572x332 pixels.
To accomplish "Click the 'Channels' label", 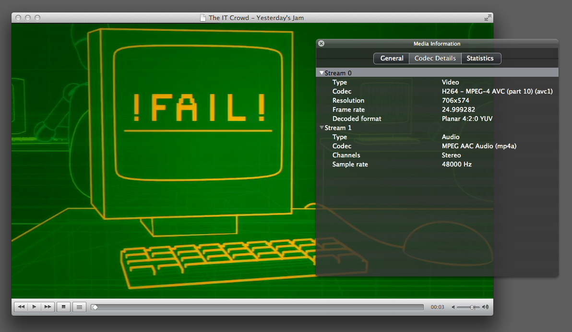I will (346, 155).
